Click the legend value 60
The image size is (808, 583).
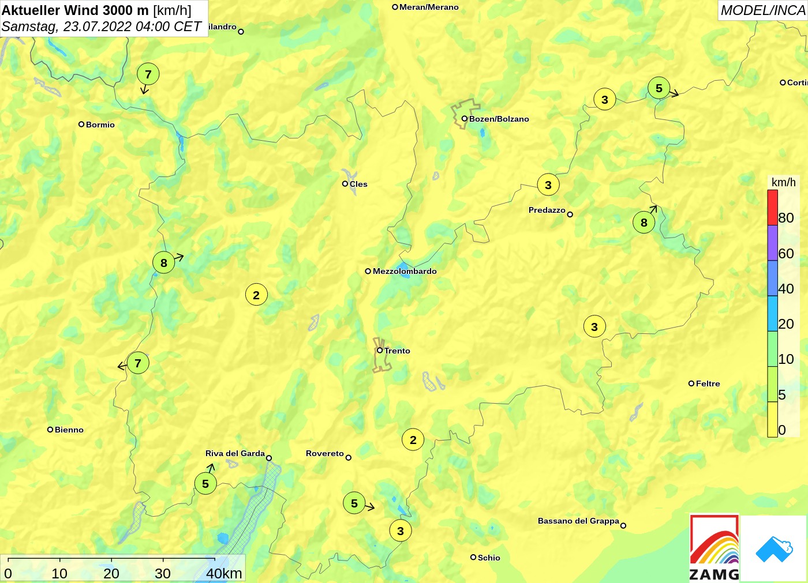[x=786, y=253]
